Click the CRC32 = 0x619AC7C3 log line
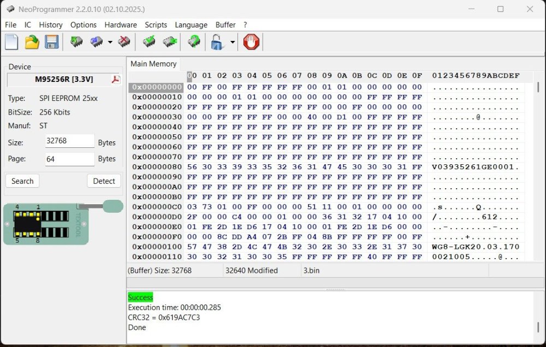546x347 pixels. coord(164,318)
